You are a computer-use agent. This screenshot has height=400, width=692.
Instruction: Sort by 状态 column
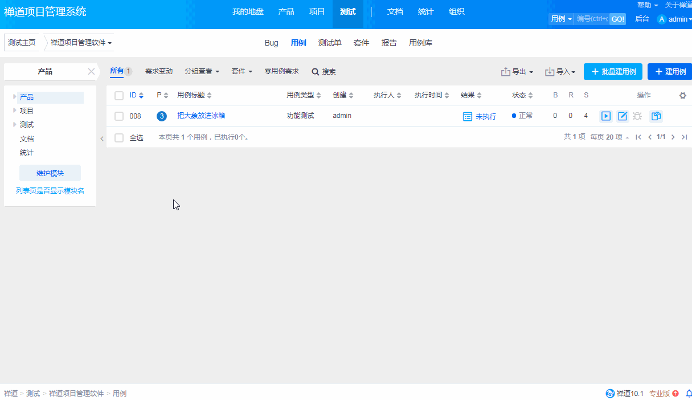(522, 96)
